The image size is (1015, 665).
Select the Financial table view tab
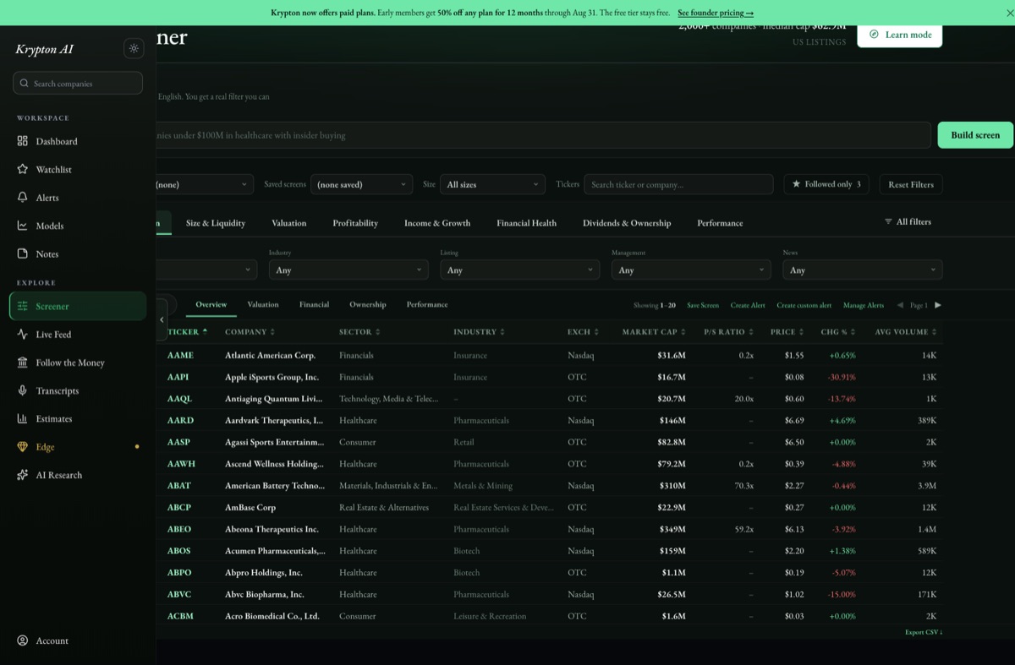pos(314,304)
